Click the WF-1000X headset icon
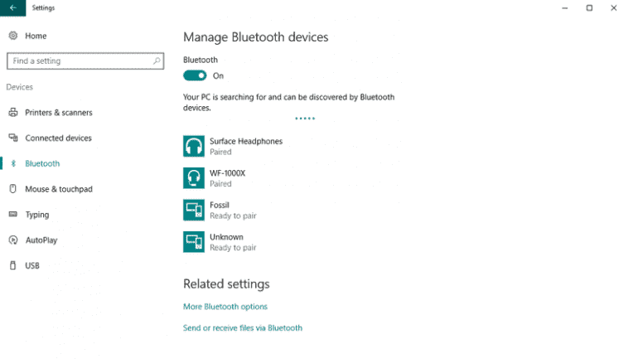Viewport: 638px width, 359px height. (194, 178)
